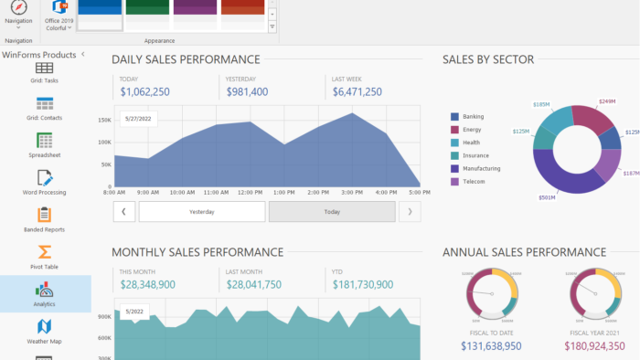
Task: Open Grid: Tasks module
Action: pyautogui.click(x=44, y=73)
